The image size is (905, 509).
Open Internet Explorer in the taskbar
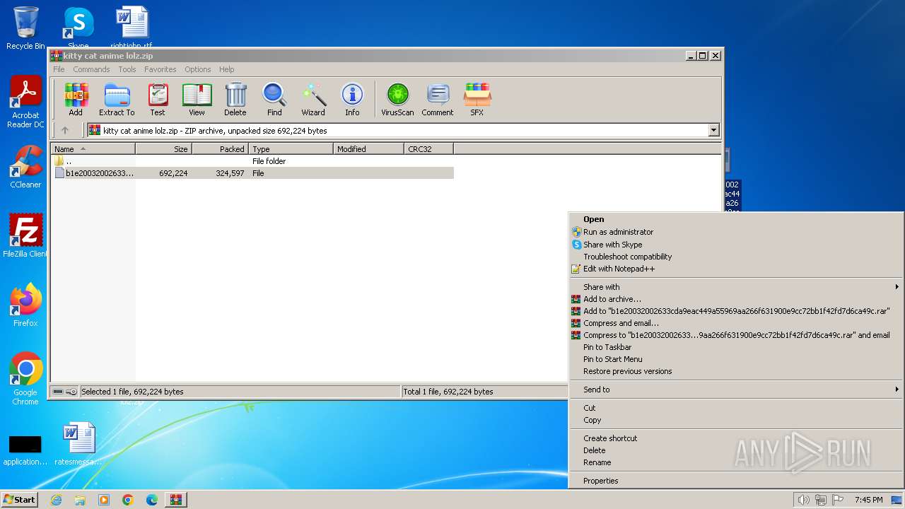pyautogui.click(x=56, y=500)
